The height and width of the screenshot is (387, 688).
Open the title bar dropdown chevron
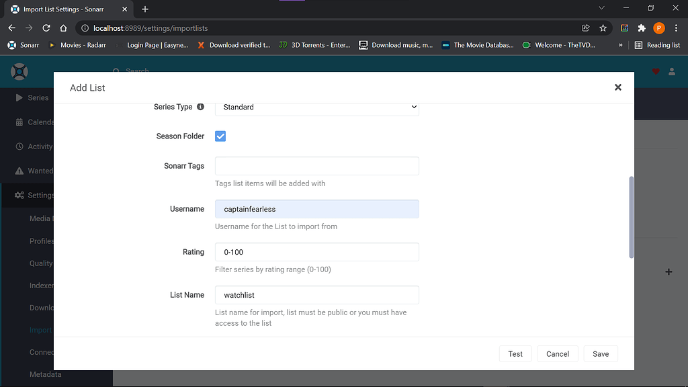(x=601, y=8)
